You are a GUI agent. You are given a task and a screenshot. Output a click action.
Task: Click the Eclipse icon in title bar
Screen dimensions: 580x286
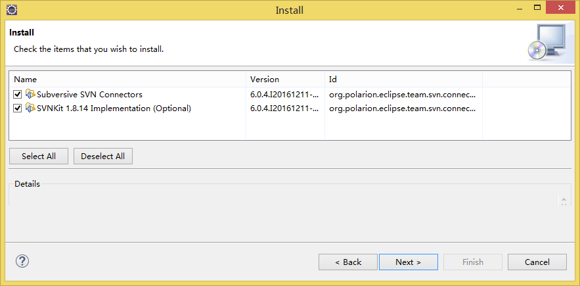coord(12,10)
